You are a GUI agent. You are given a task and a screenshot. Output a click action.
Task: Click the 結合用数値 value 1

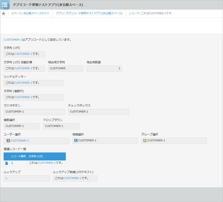(x=119, y=69)
